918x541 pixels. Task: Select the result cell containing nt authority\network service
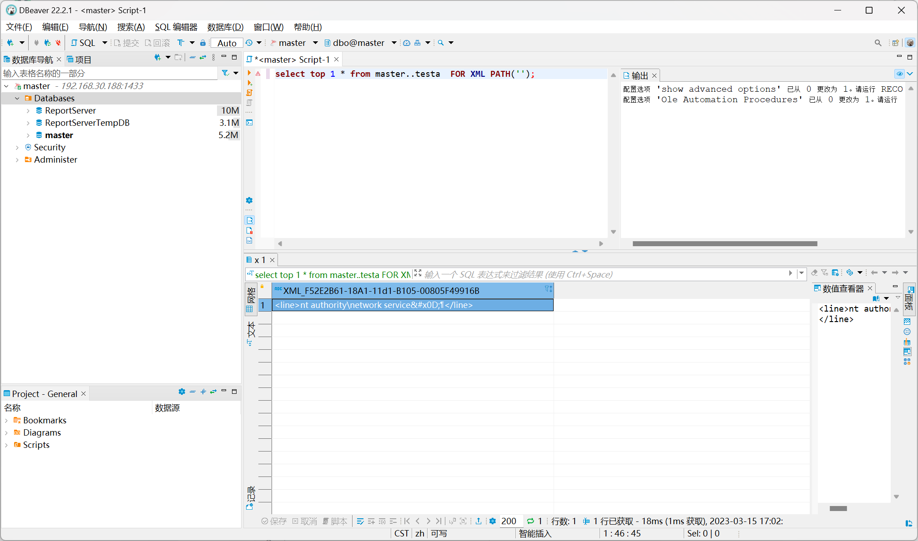coord(412,305)
